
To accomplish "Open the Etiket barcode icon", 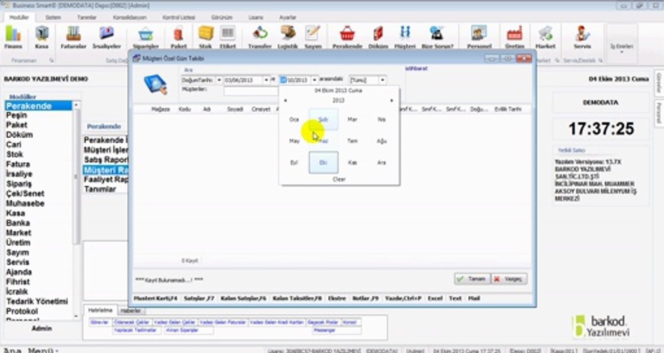I will pos(227,37).
